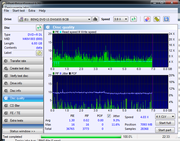Click the FE / TE sidebar icon
This screenshot has height=141, width=180.
[6, 113]
